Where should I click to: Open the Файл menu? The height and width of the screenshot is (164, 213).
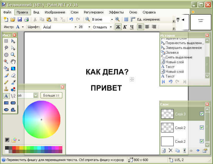7,12
